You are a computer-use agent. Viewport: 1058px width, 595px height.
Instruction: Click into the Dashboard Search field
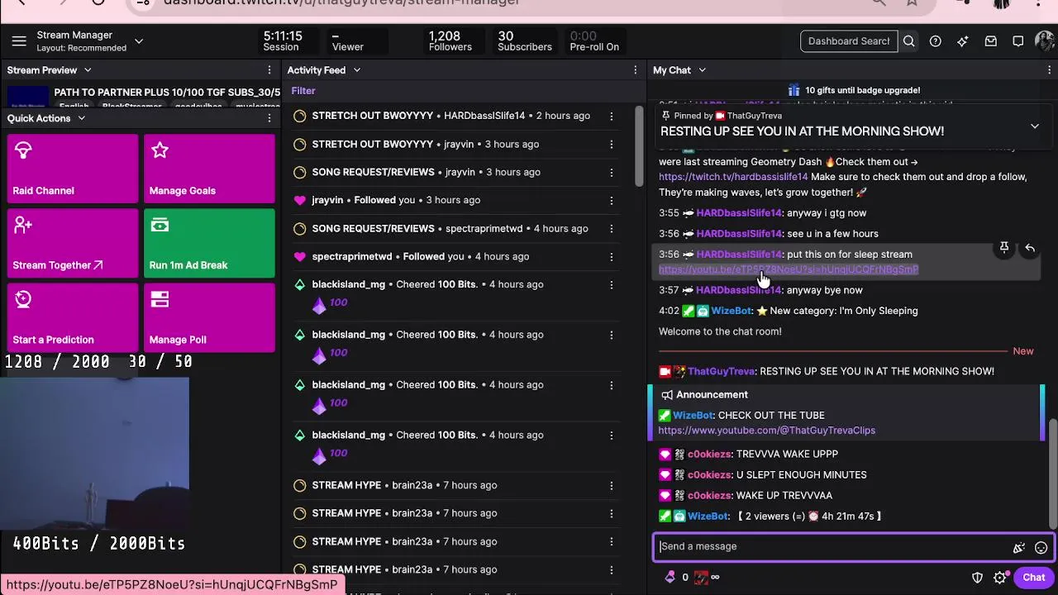pos(849,41)
